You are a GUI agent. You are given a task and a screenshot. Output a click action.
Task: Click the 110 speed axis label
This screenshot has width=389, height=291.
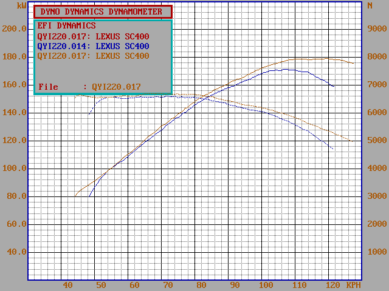(300, 285)
